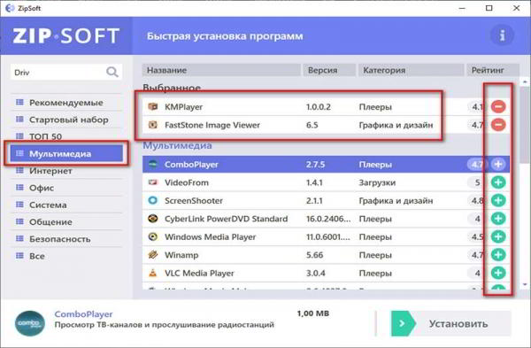Image resolution: width=531 pixels, height=348 pixels.
Task: Click the Установить install button
Action: [x=451, y=323]
